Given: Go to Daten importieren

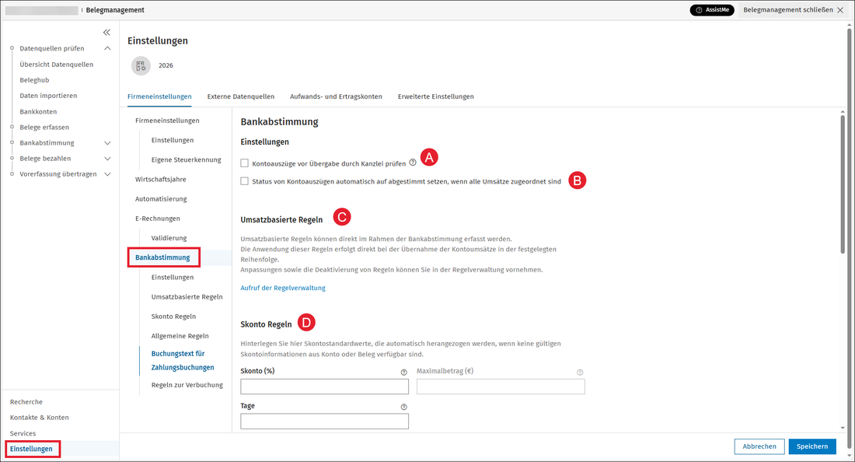Looking at the screenshot, I should (48, 96).
